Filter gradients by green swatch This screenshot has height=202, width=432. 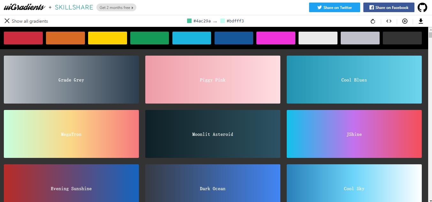[x=149, y=38]
